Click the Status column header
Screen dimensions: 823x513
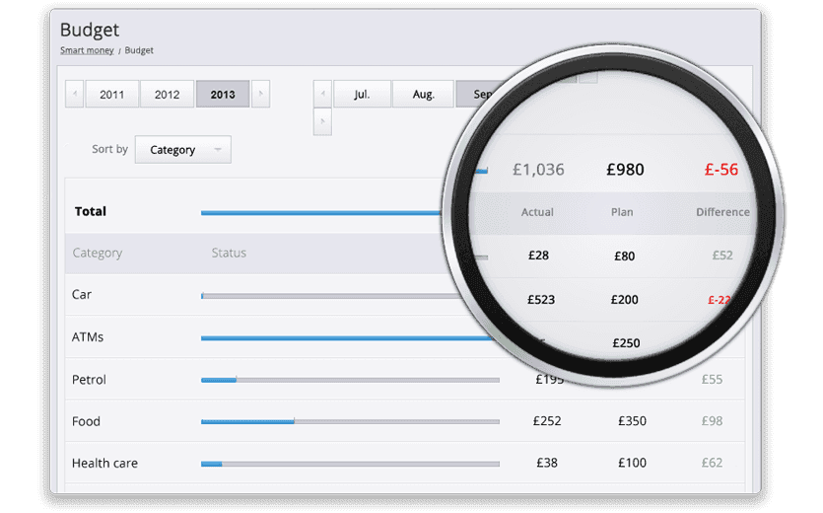click(x=229, y=254)
